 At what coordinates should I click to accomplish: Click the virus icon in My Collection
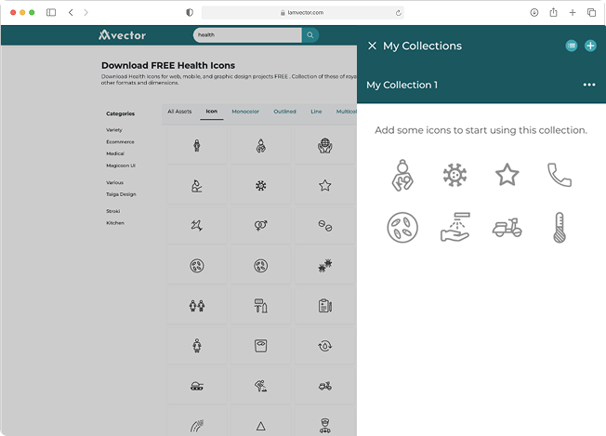[x=454, y=175]
